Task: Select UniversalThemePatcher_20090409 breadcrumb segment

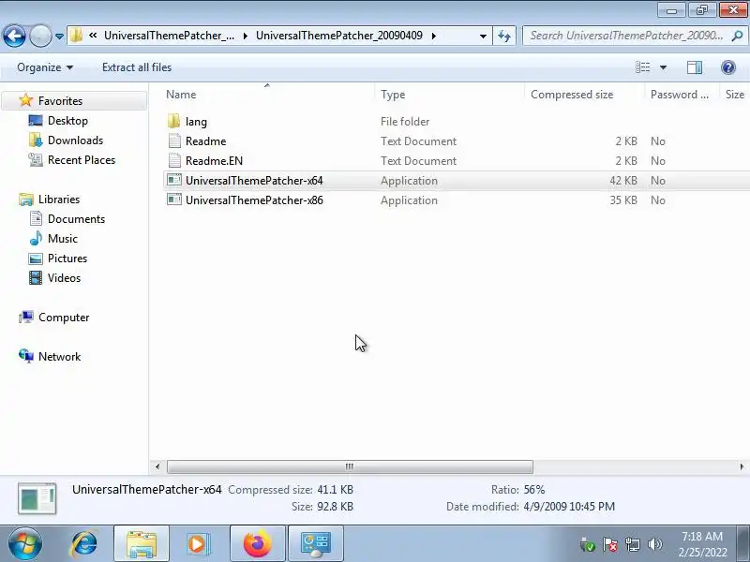Action: click(x=339, y=36)
